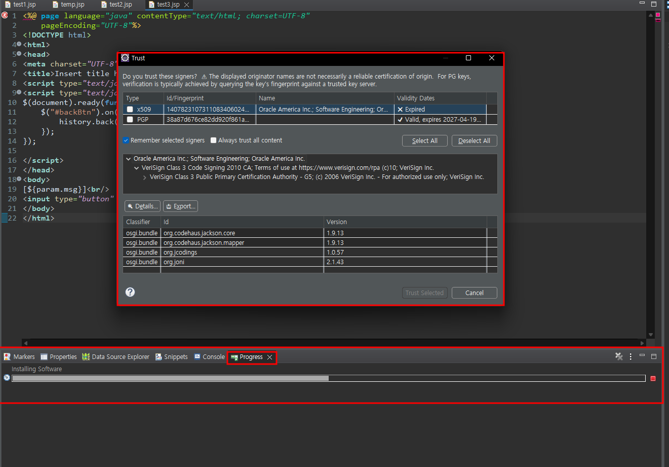
Task: Click version 1.0.57 cell
Action: (x=405, y=253)
